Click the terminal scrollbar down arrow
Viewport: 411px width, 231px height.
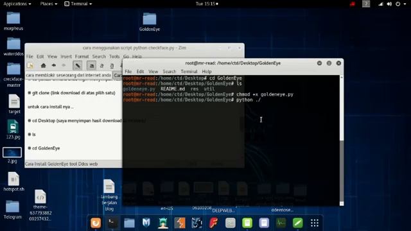coord(342,204)
